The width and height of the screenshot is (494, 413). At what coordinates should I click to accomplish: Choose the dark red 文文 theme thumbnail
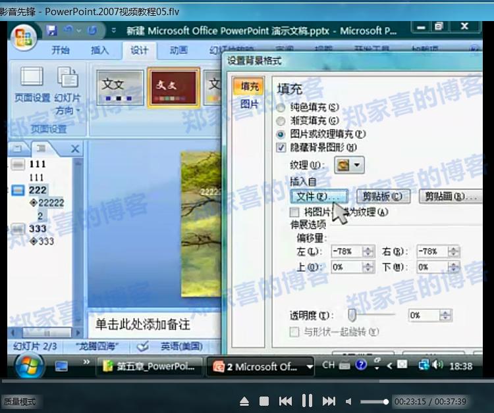174,87
